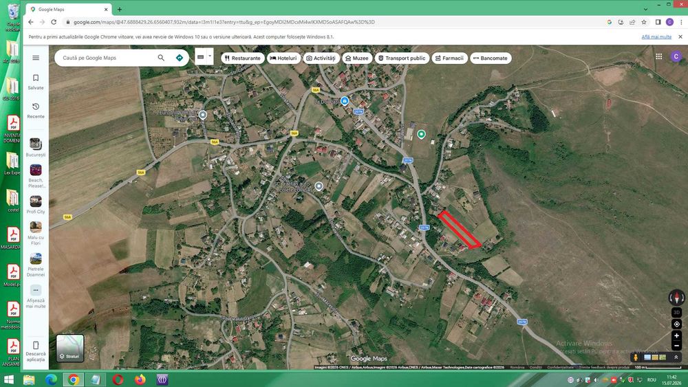Screen dimensions: 688x387
Task: Click the Eurodrilling marker on map
Action: click(x=203, y=115)
